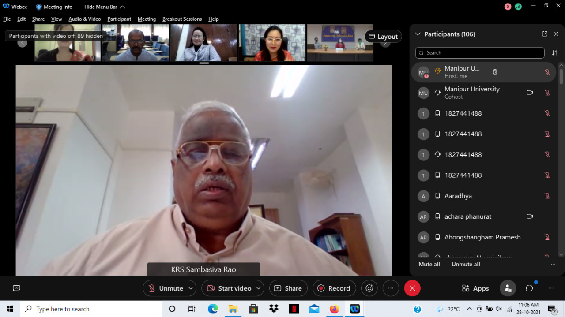Click the Webex logo in title bar
This screenshot has height=317, width=565.
tap(6, 7)
